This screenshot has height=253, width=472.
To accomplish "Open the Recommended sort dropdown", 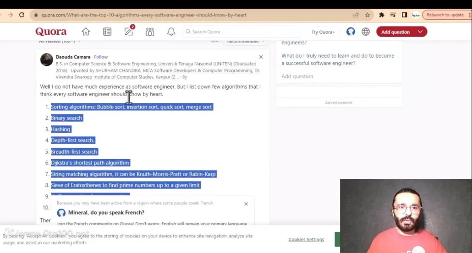I will (x=245, y=42).
